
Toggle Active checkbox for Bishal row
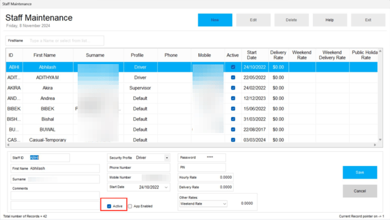point(233,119)
